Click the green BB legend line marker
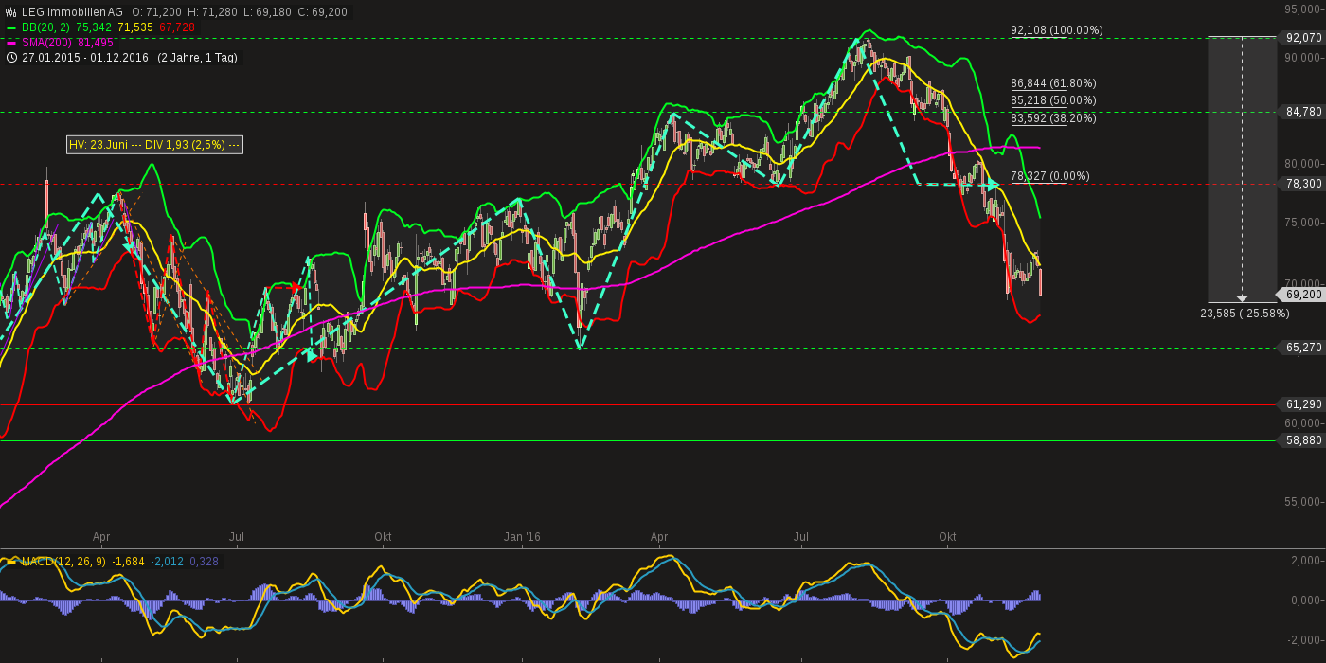The width and height of the screenshot is (1326, 663). (10, 27)
